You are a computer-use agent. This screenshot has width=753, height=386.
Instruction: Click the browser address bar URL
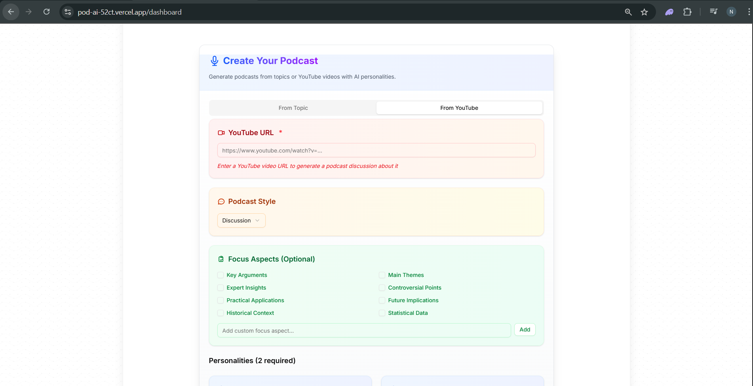click(130, 12)
